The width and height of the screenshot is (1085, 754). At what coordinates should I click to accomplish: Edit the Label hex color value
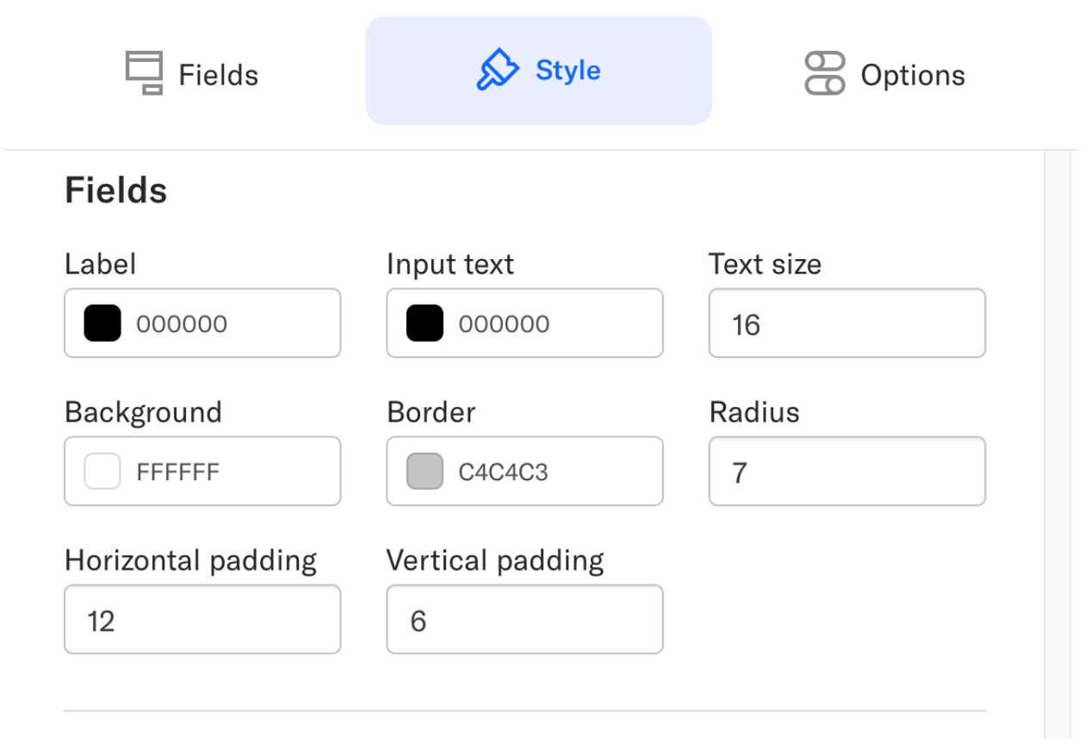[182, 324]
